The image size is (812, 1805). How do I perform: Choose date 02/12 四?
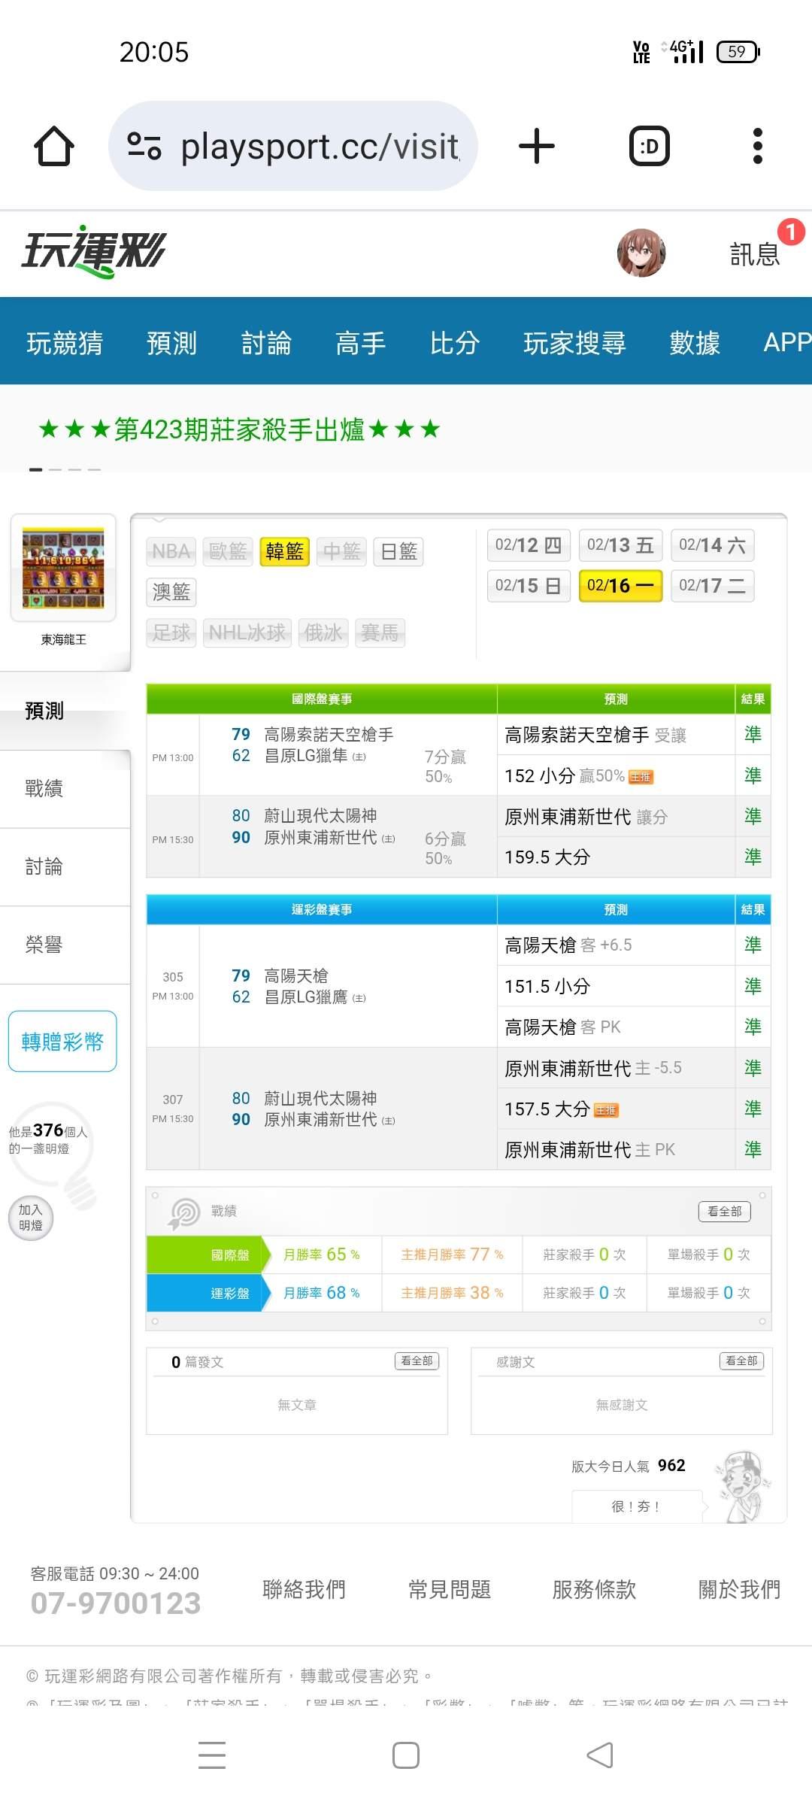pyautogui.click(x=529, y=545)
